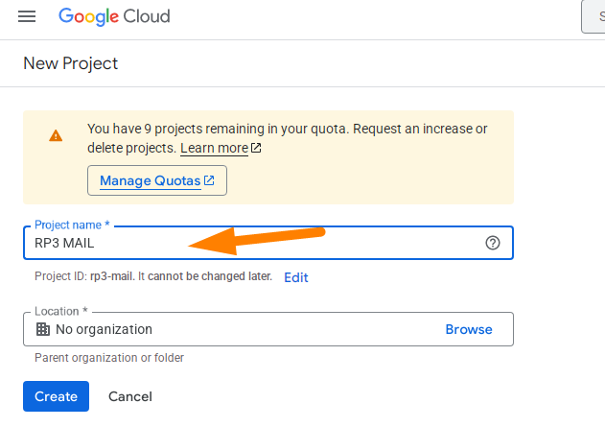Click the projects remaining quota message text

pos(288,129)
